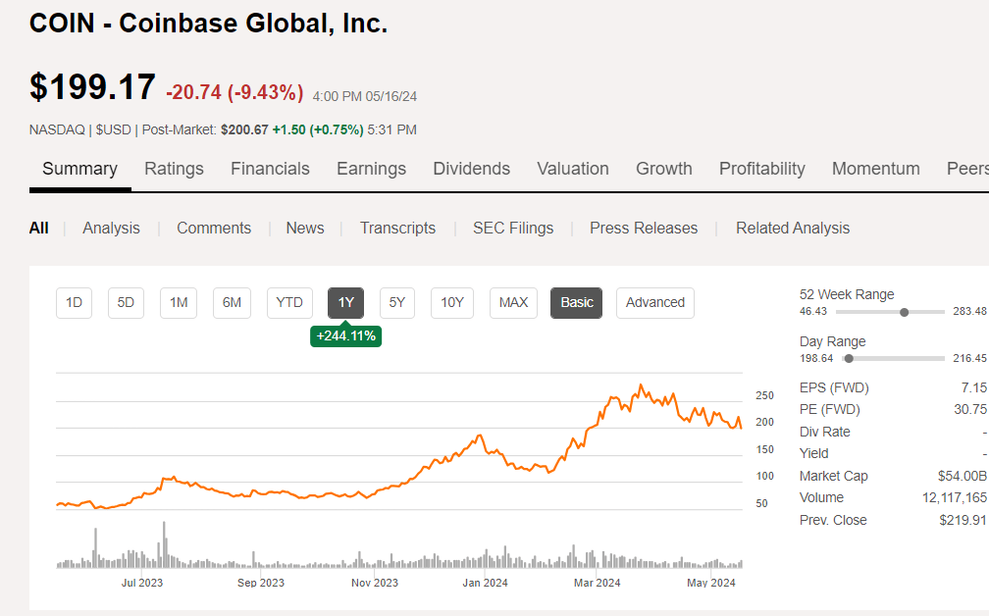
Task: Switch chart to 1D view
Action: [x=73, y=303]
